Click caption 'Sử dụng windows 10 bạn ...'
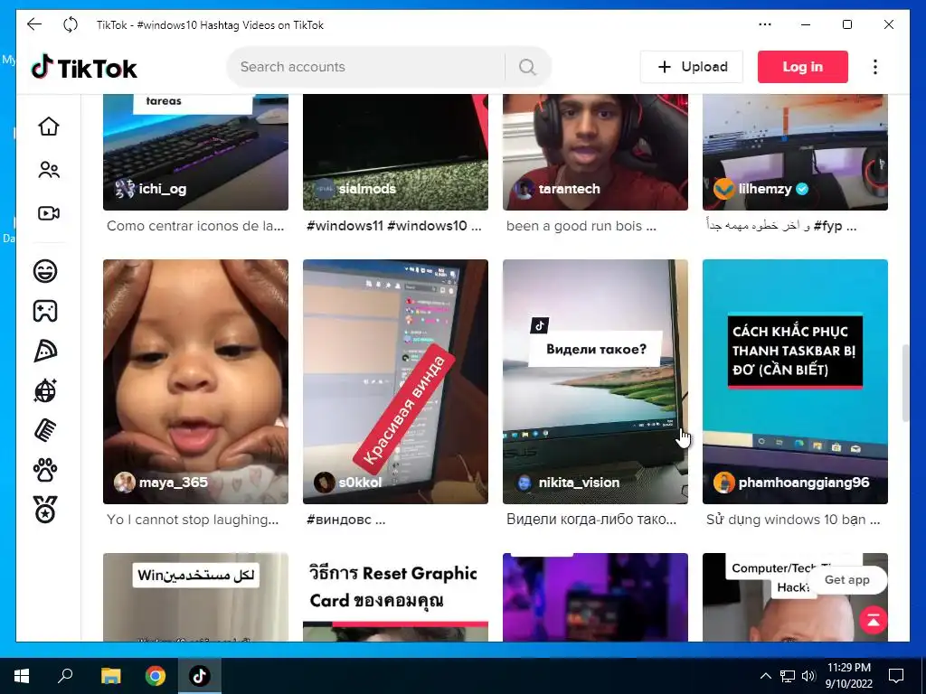926x694 pixels. (x=793, y=520)
